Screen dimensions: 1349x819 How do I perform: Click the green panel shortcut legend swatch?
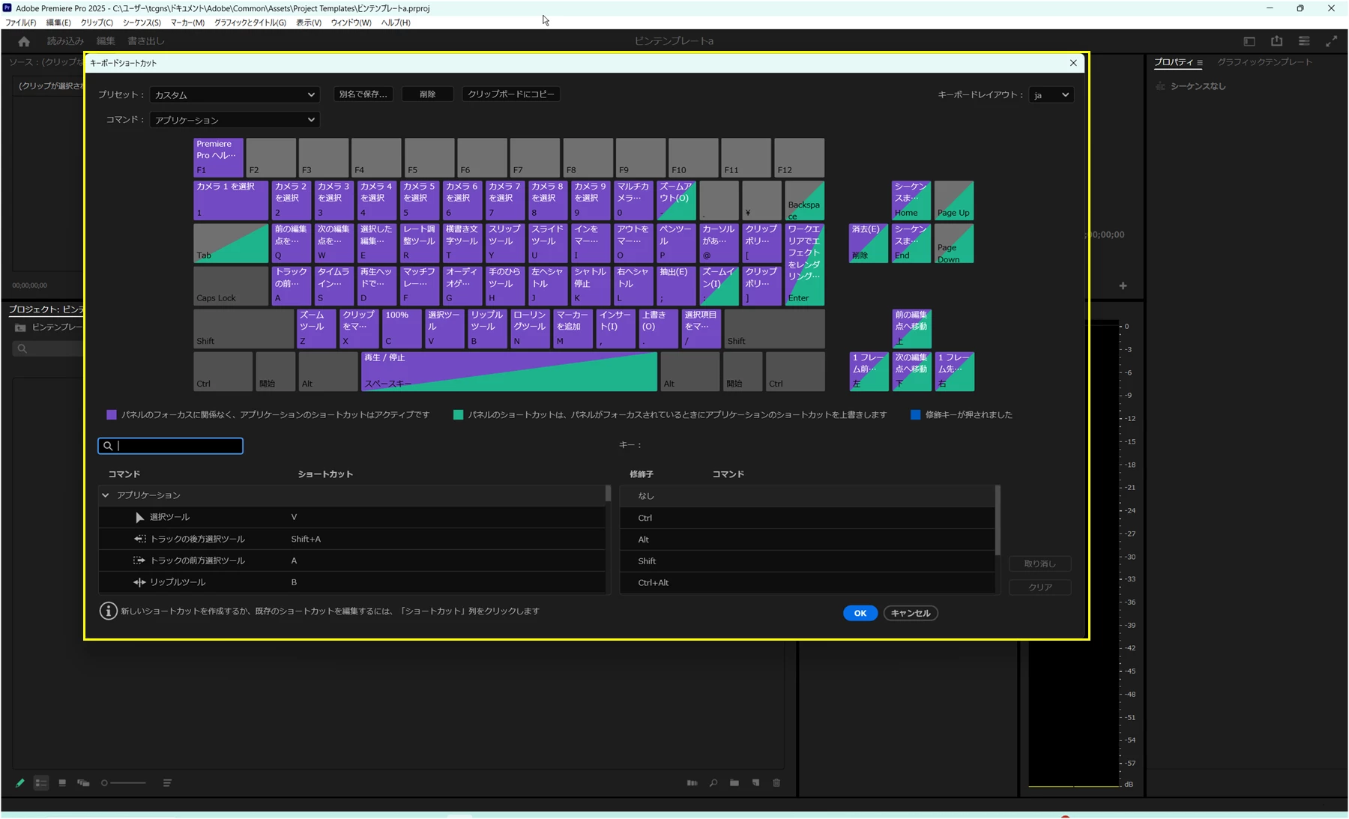point(459,414)
